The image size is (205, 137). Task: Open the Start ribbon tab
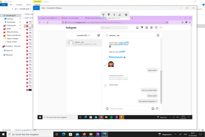pos(11,4)
